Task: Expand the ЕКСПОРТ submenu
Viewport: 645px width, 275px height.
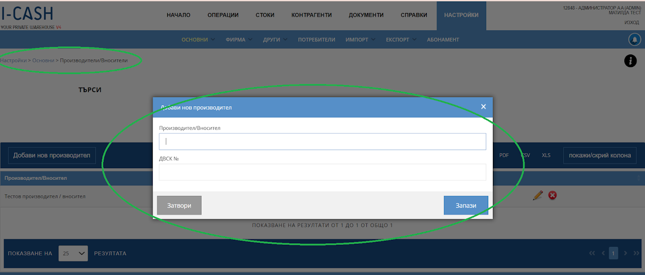Action: point(401,40)
